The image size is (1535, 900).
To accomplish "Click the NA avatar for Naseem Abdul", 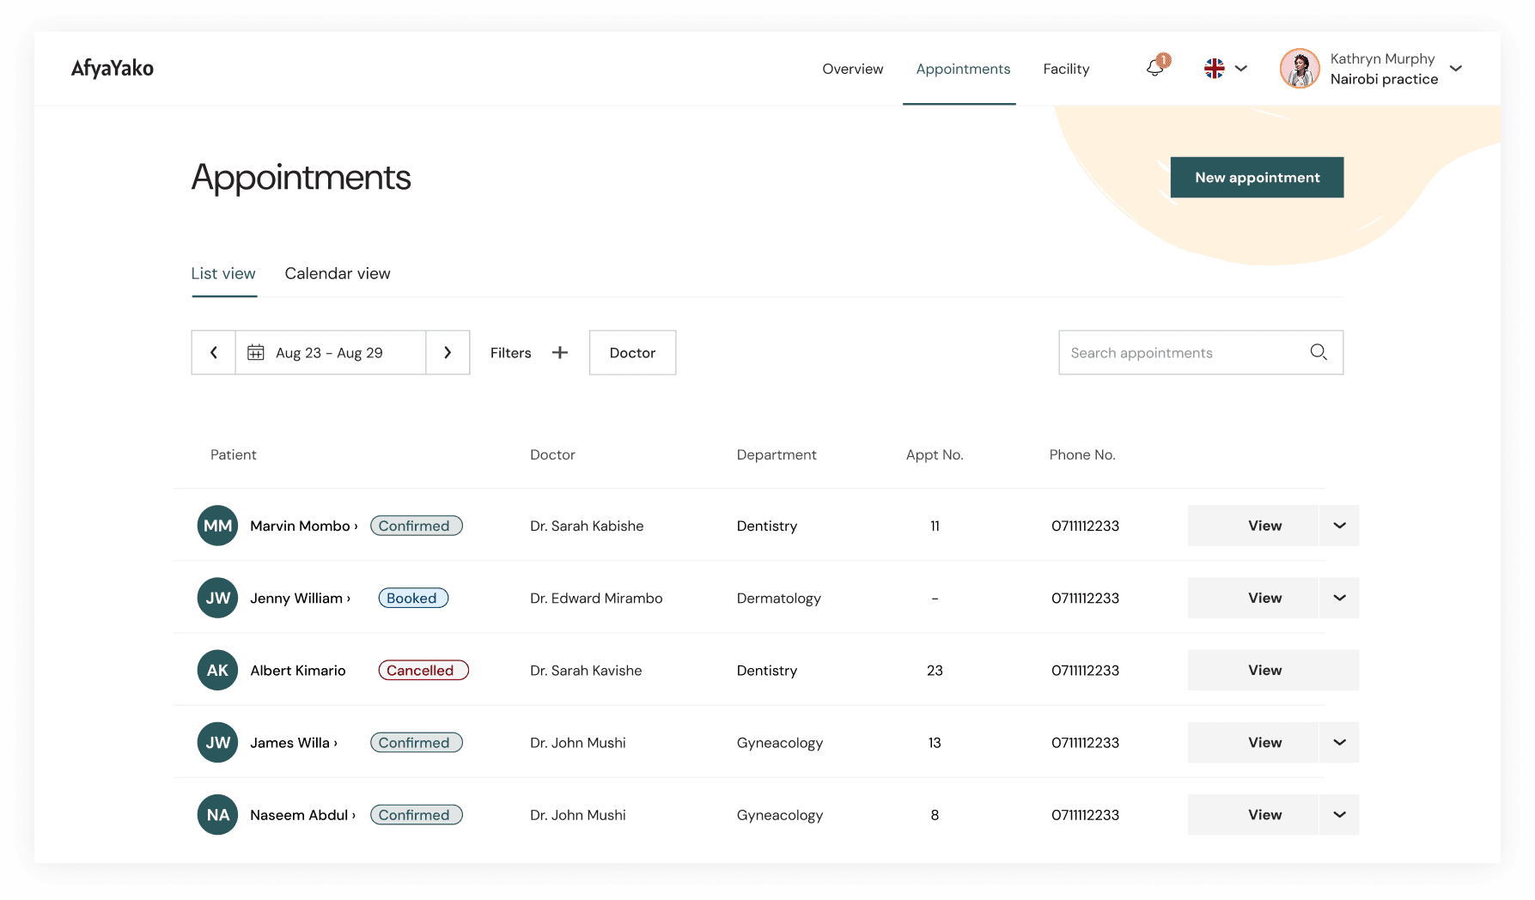I will coord(217,814).
